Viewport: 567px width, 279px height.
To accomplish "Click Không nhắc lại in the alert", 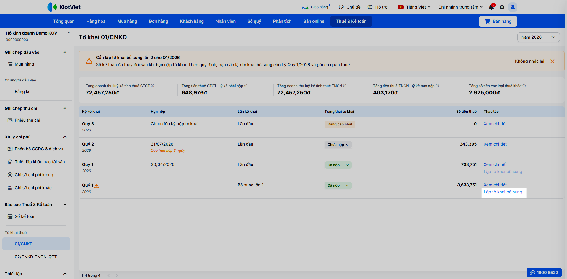I will [529, 61].
